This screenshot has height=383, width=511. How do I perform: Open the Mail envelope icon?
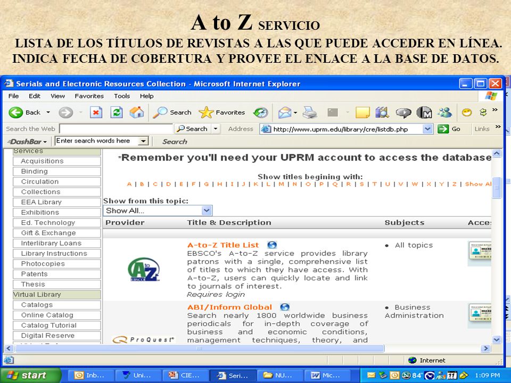pos(284,113)
